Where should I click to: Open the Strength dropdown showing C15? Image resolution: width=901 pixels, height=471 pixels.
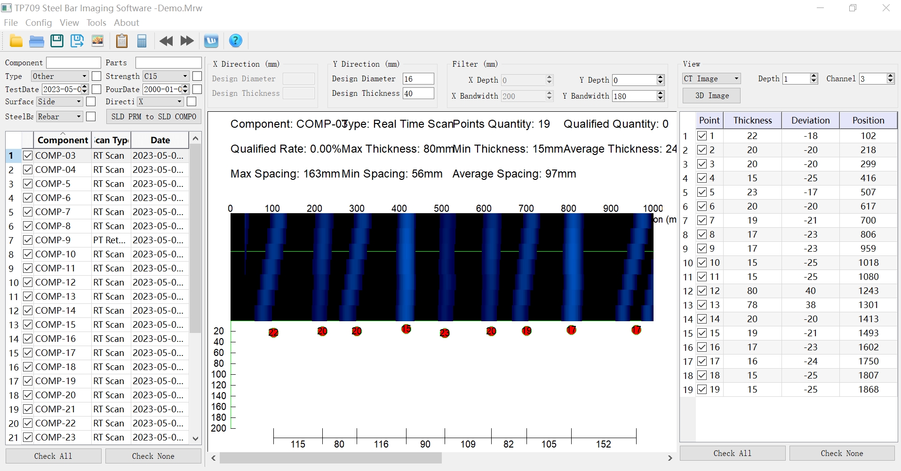(166, 76)
